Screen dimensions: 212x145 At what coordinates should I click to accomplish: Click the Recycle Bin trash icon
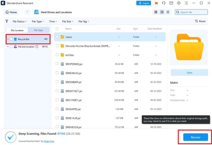pos(15,39)
